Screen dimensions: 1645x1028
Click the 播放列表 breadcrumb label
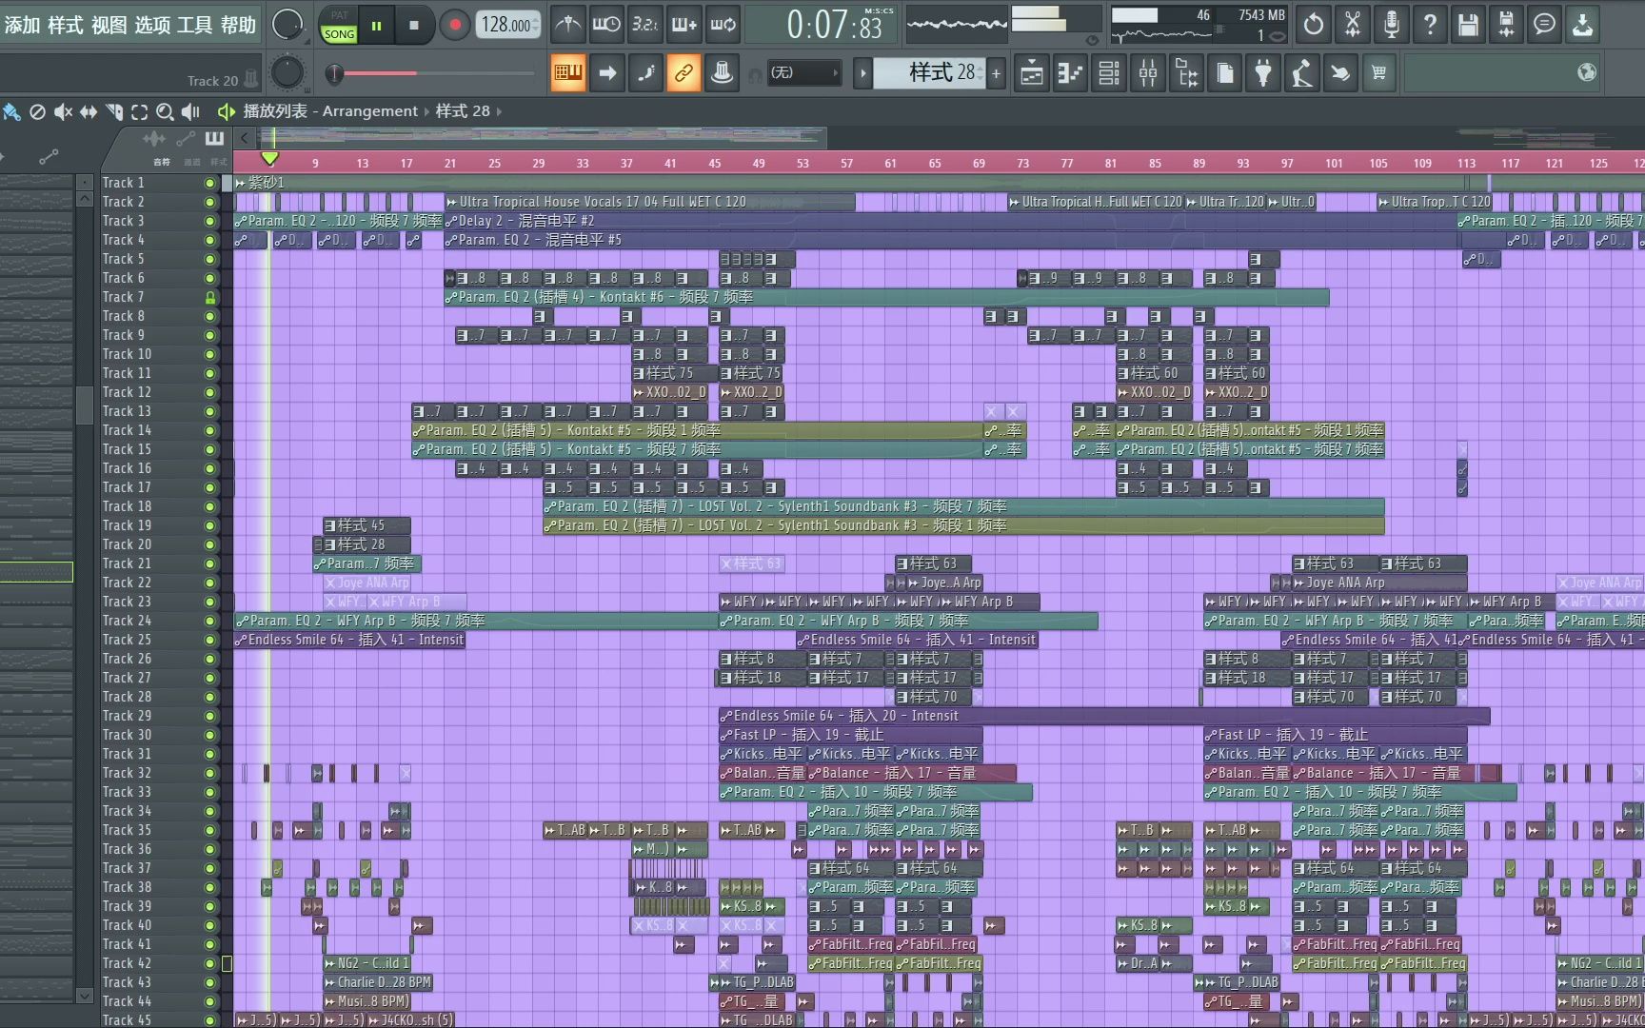click(275, 111)
